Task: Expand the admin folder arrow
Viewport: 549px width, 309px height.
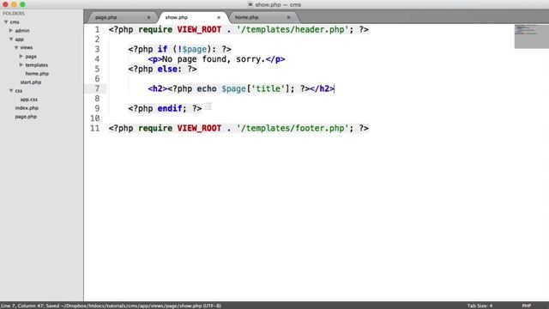Action: tap(11, 31)
